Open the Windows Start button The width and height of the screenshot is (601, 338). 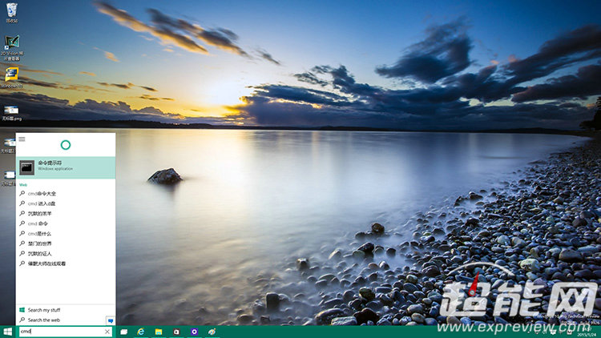pyautogui.click(x=7, y=331)
